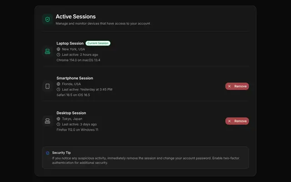291x182 pixels.
Task: Click the globe icon next to New York, USA
Action: [x=58, y=49]
